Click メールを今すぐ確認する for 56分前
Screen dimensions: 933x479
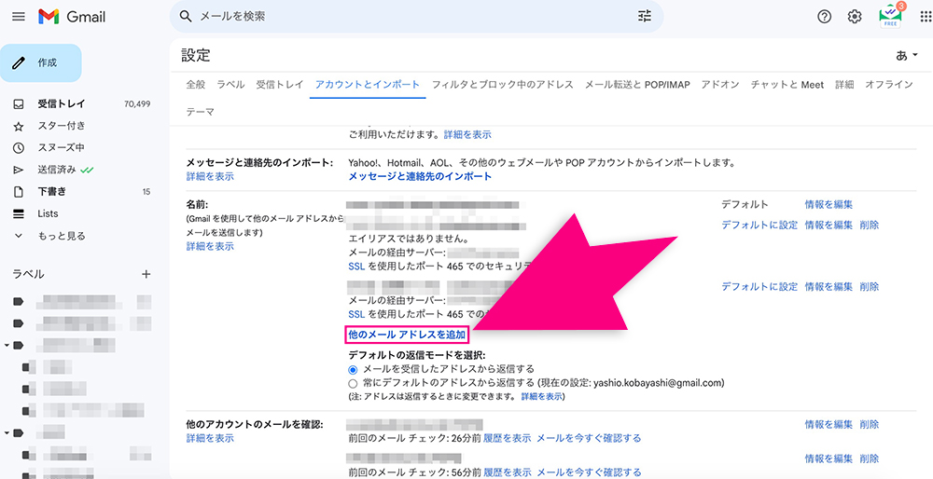589,472
